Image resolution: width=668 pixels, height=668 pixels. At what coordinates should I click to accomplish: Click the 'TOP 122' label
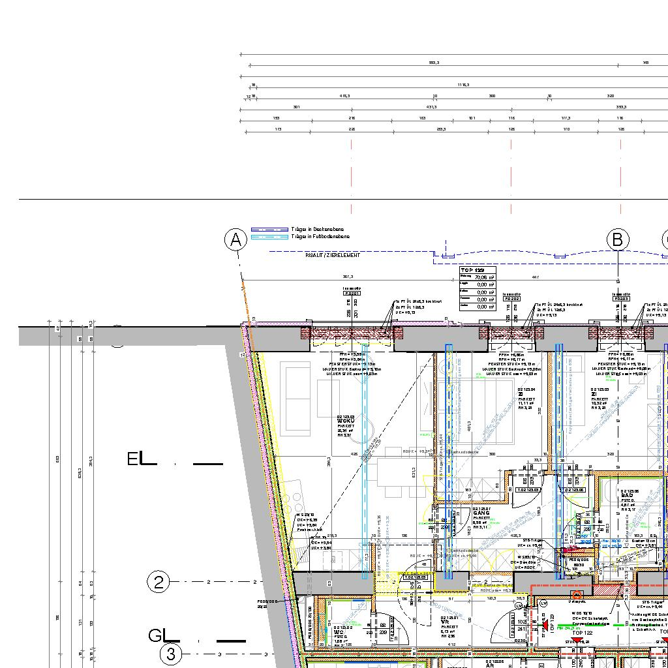pyautogui.click(x=582, y=633)
